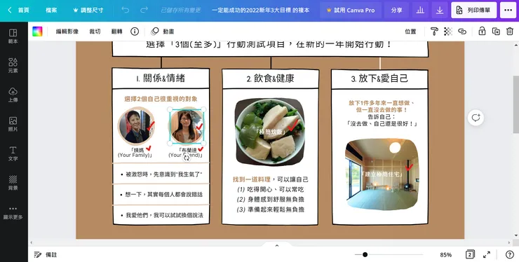Select text (2) 身體感到舒服無負擔
This screenshot has height=262, width=519.
[x=271, y=200]
